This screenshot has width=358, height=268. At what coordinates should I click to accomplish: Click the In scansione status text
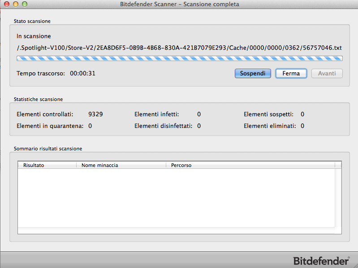pos(34,36)
